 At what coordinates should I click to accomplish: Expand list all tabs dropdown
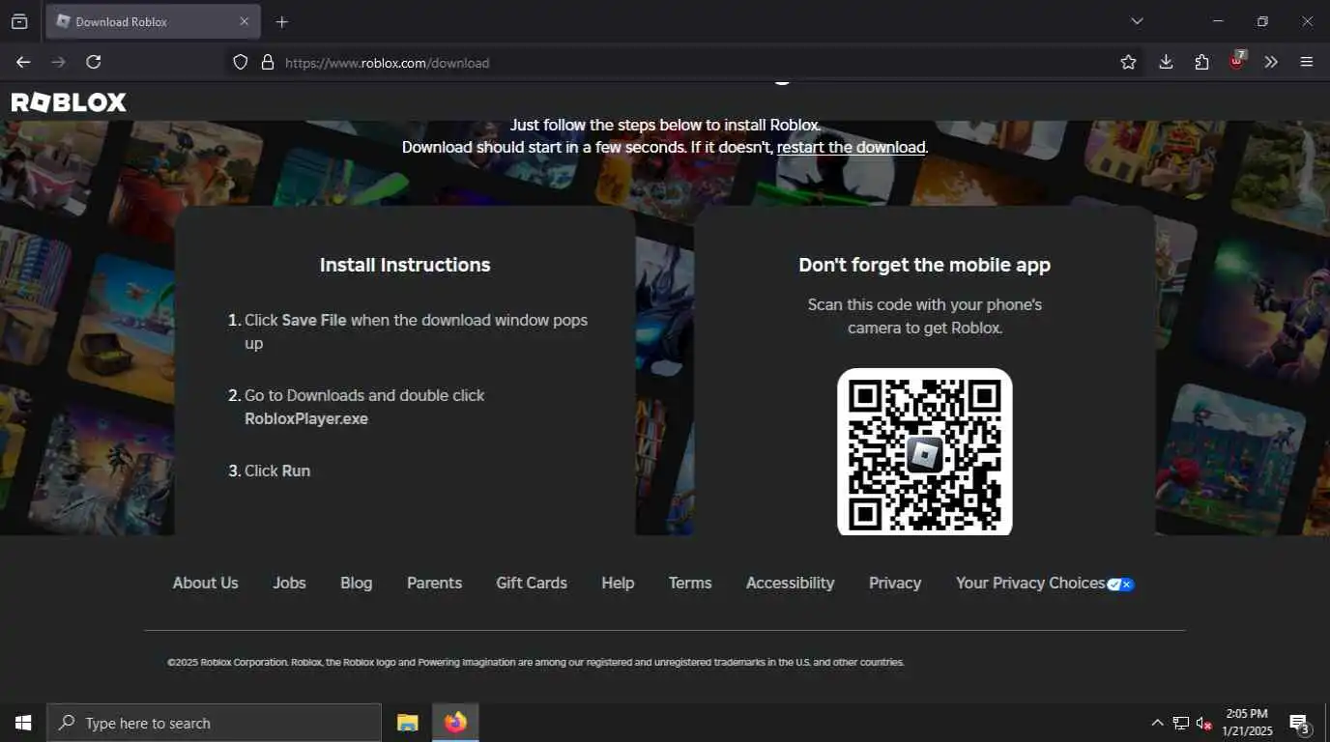1137,21
